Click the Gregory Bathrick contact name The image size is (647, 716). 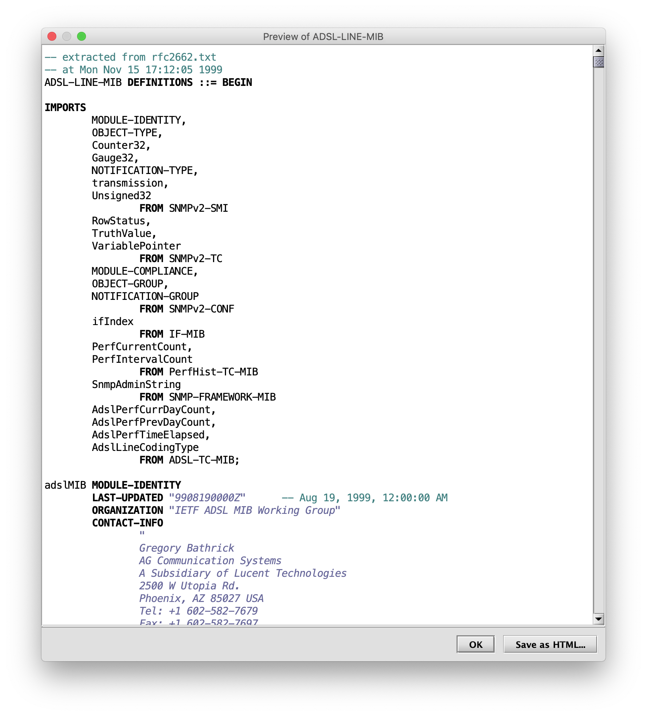(x=186, y=548)
